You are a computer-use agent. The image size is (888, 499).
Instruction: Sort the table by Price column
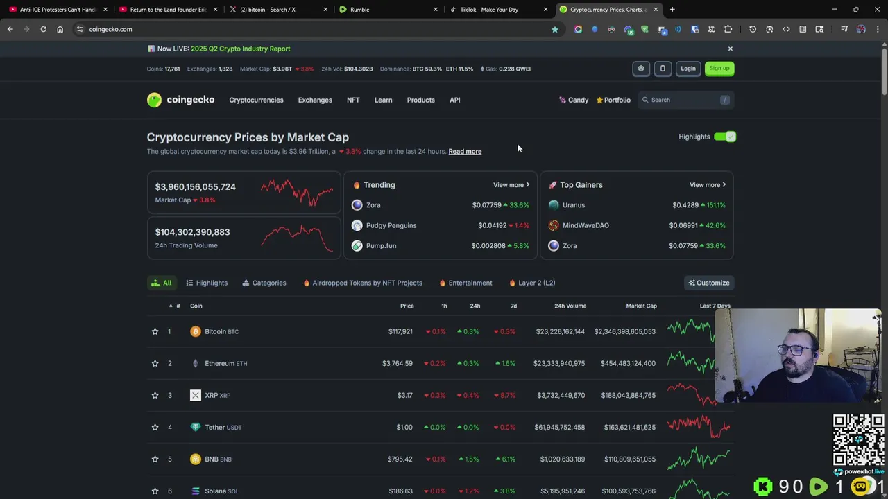(407, 306)
